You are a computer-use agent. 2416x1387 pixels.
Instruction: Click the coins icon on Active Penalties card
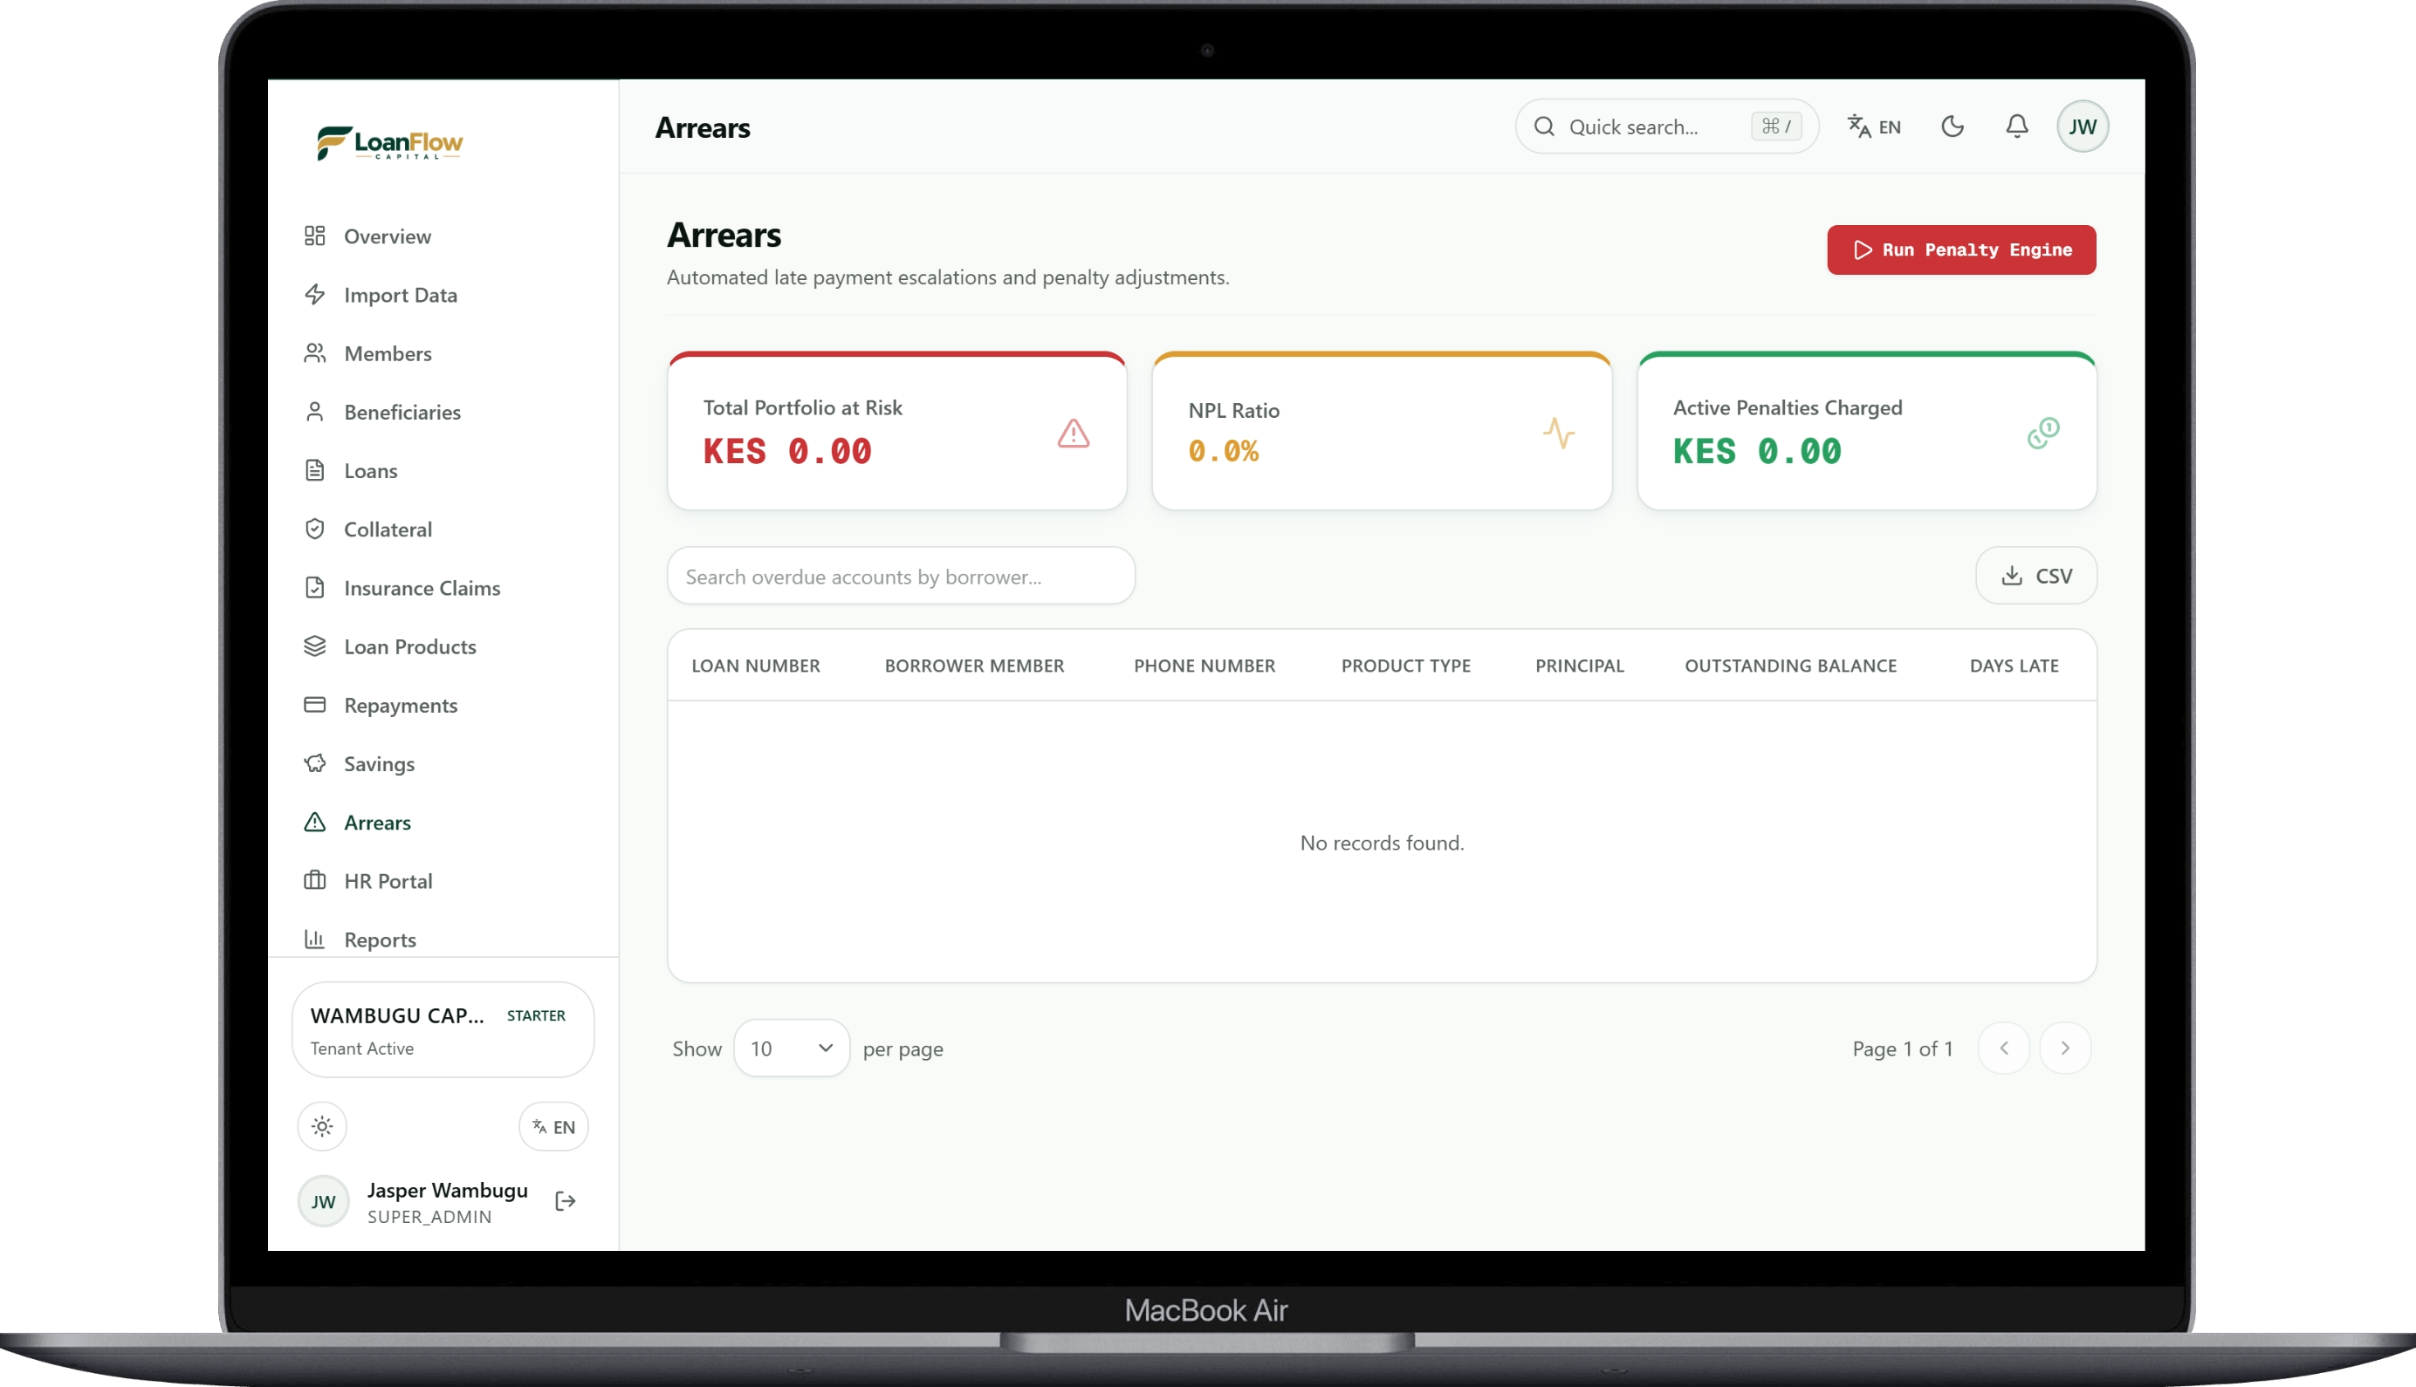coord(2043,434)
